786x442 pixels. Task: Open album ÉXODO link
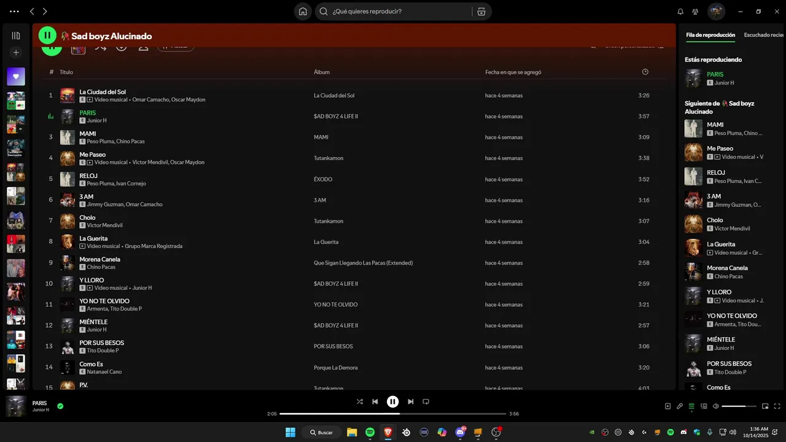pos(323,179)
